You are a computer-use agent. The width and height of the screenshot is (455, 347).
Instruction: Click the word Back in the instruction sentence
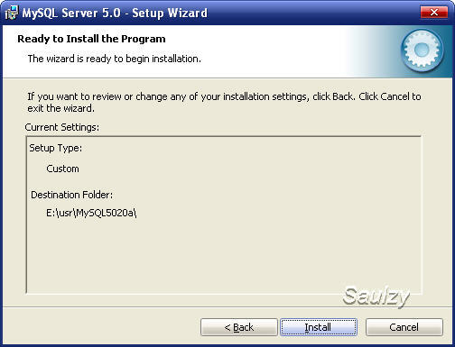click(x=343, y=96)
